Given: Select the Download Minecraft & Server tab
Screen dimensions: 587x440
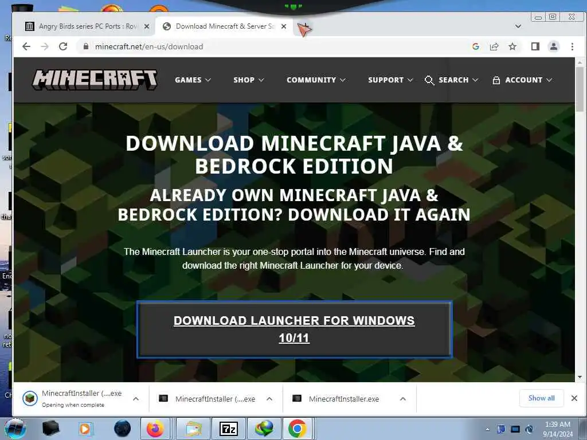Looking at the screenshot, I should coord(224,26).
